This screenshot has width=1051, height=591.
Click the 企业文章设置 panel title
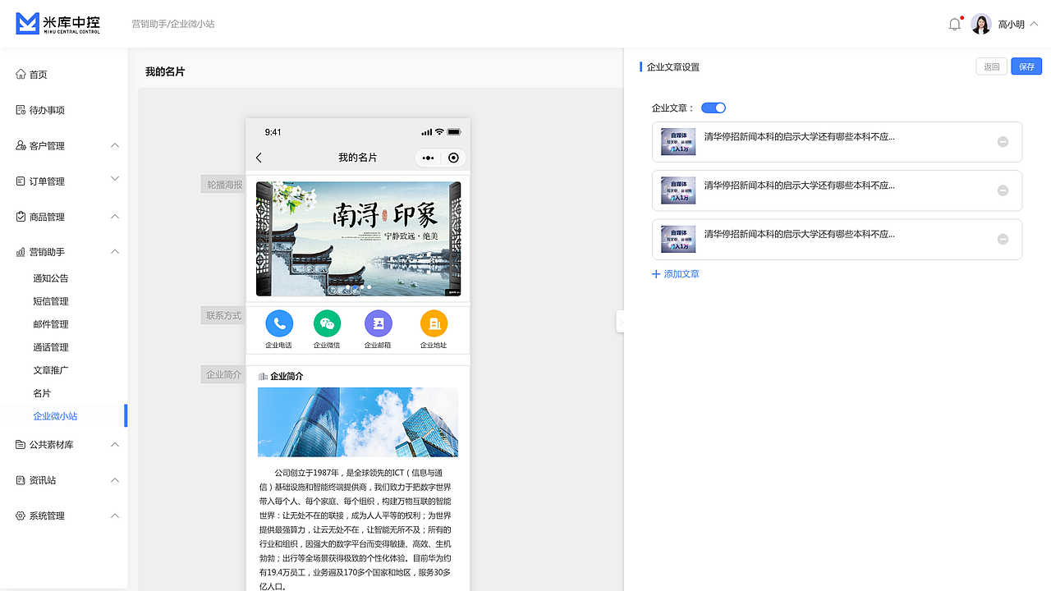coord(673,66)
